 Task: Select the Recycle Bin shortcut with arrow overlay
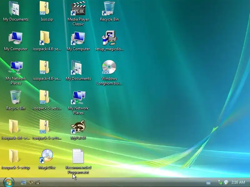click(x=109, y=8)
